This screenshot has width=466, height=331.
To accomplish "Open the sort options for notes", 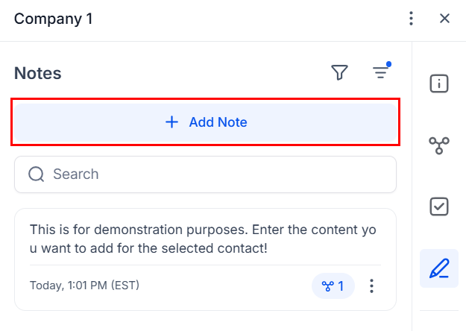I will click(381, 72).
